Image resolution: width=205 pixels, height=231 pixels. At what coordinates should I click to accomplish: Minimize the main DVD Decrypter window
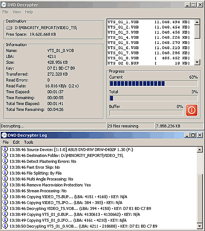point(187,5)
